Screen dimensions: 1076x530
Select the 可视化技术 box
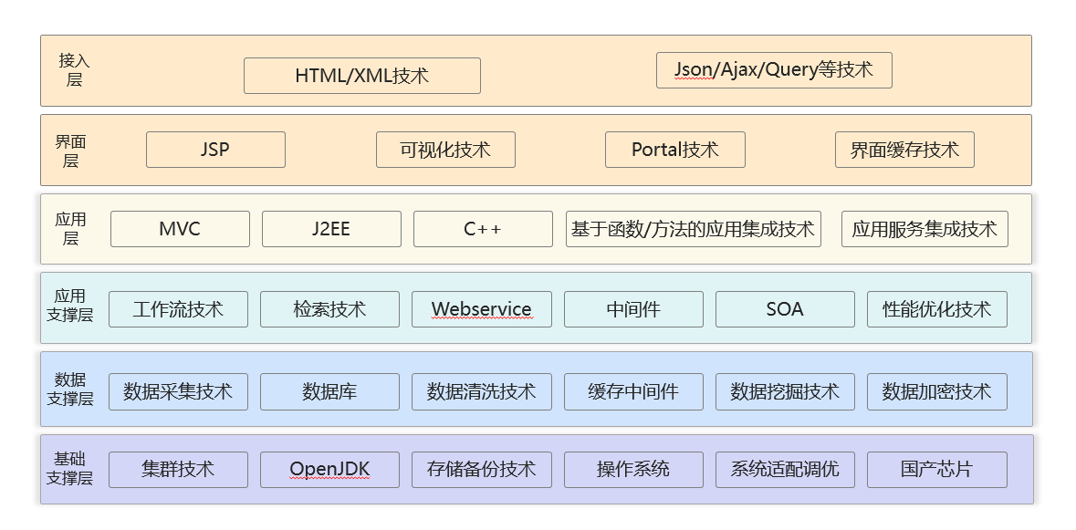445,150
